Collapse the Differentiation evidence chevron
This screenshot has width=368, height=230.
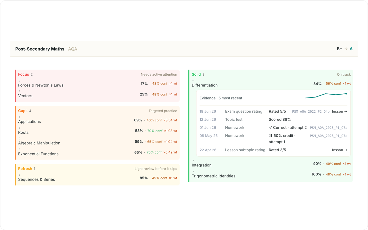[x=193, y=81]
